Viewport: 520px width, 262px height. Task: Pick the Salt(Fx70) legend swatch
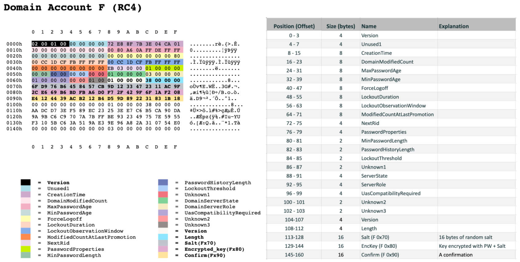pos(163,243)
